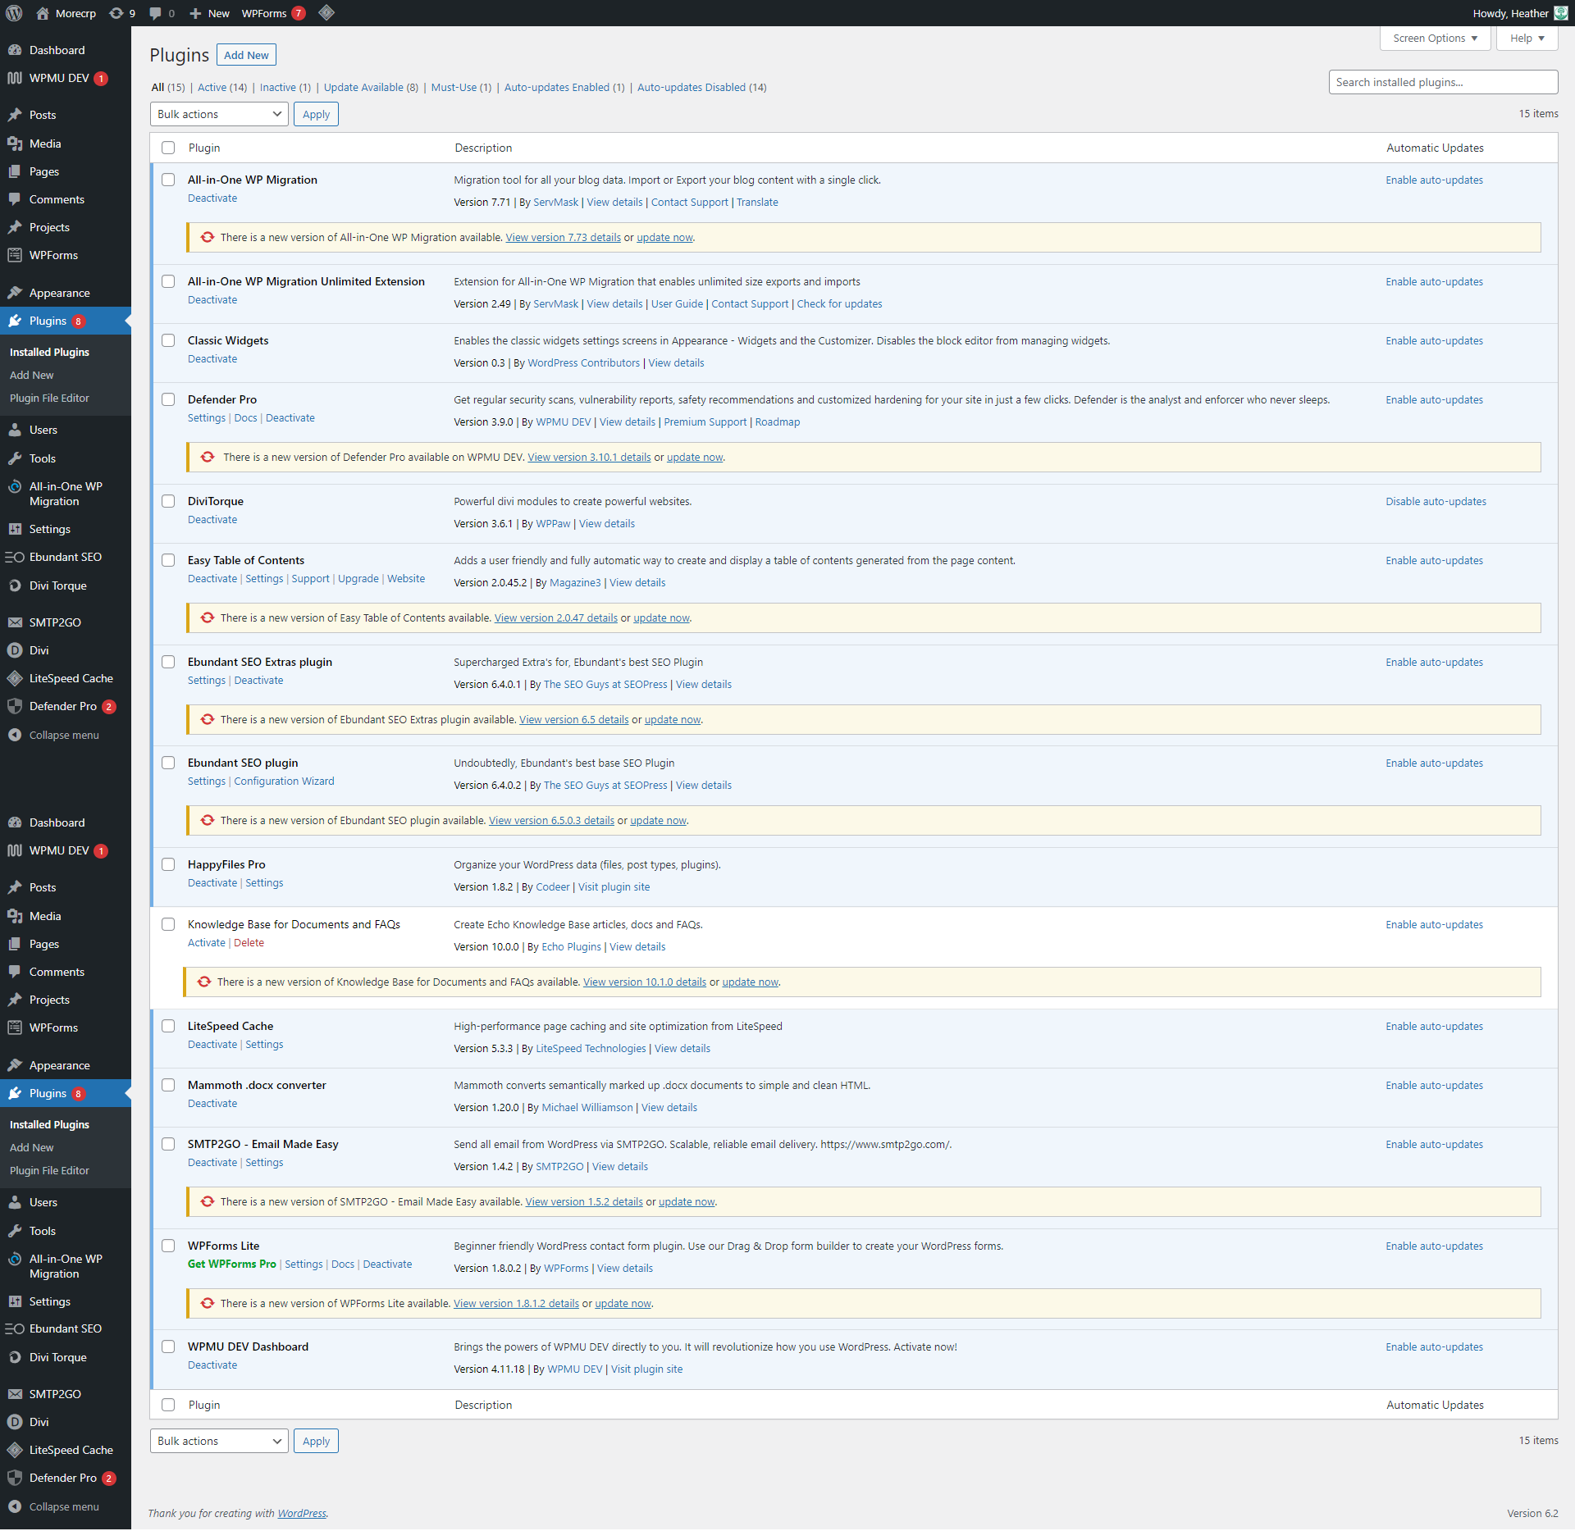Click the WordPress logo in the admin bar
1575x1531 pixels.
pyautogui.click(x=14, y=13)
